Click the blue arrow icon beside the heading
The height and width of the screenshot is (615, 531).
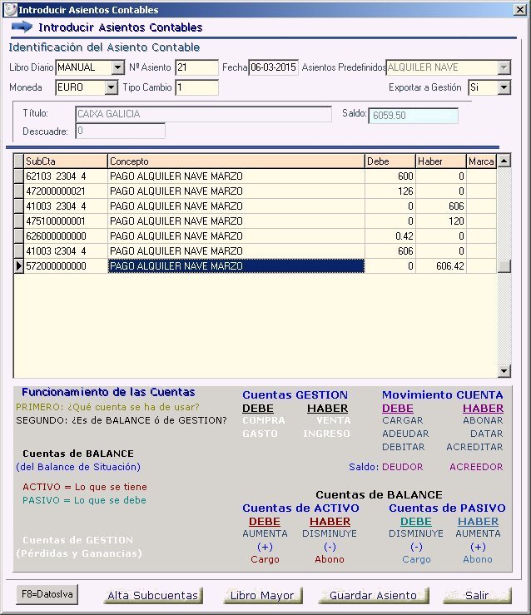coord(22,27)
